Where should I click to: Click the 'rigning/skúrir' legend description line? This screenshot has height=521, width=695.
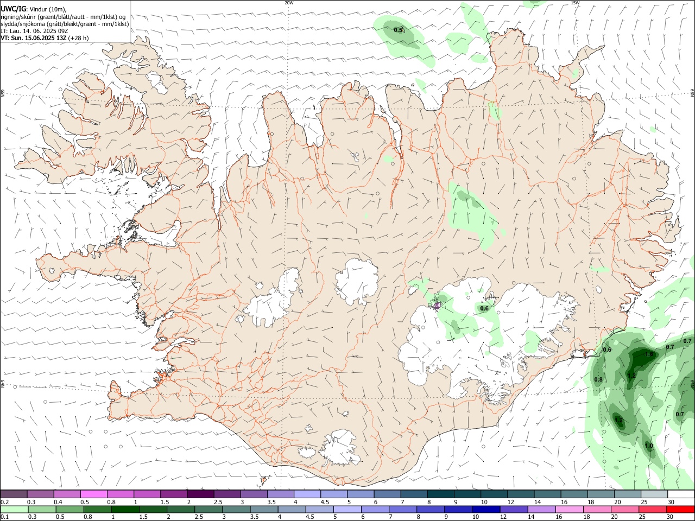point(63,16)
